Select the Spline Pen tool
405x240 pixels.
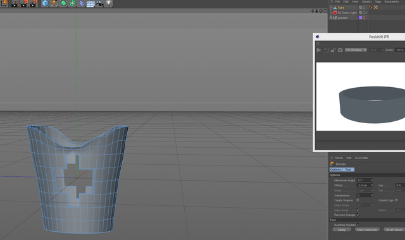[54, 3]
